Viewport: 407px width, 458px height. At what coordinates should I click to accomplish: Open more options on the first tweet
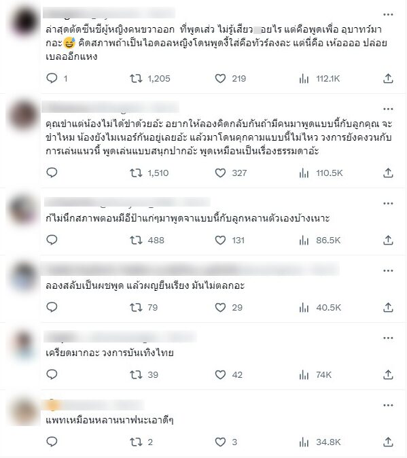point(388,14)
